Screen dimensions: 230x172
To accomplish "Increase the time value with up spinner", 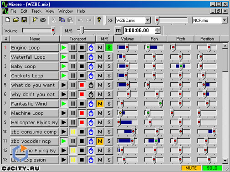I will tap(158, 29).
